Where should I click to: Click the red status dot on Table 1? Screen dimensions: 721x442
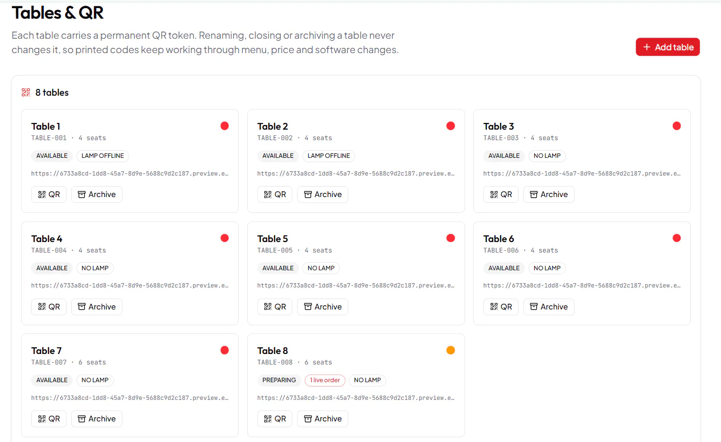(224, 126)
